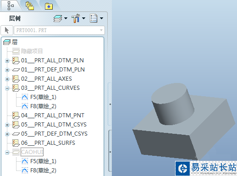Screen dimensions: 237x176
Task: Collapse the CAOHUI layer
Action: 7,153
